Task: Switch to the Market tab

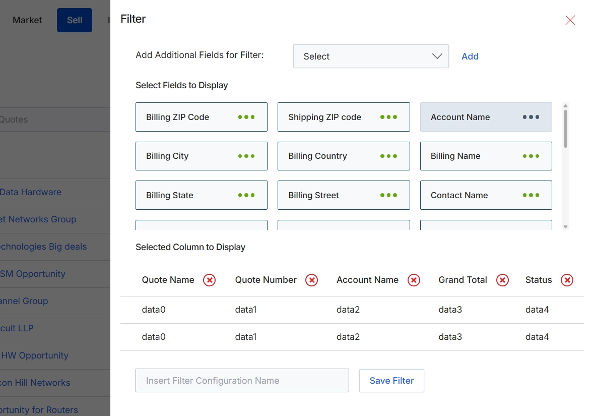Action: (27, 20)
